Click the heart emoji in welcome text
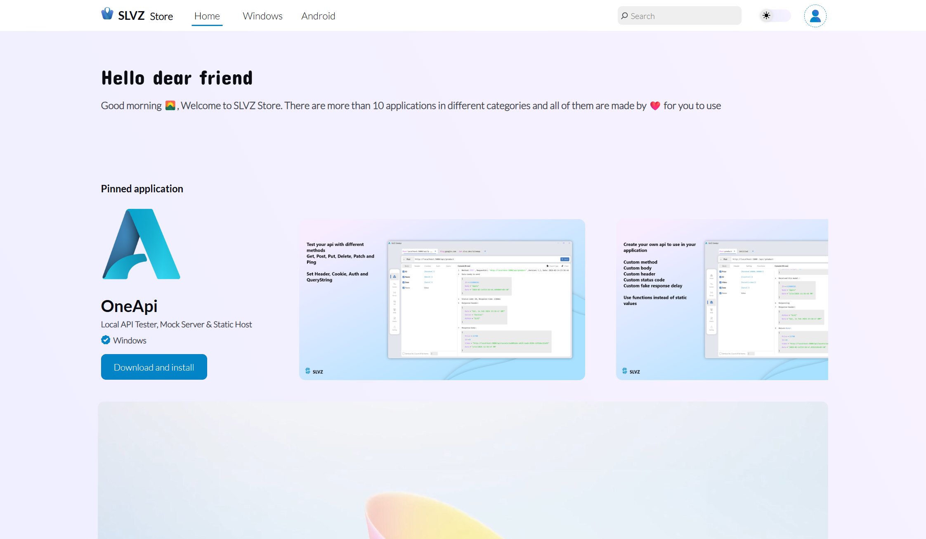 655,106
